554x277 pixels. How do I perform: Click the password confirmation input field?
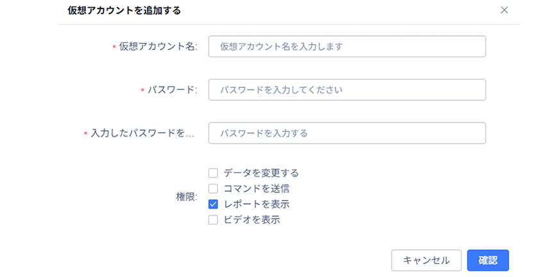pyautogui.click(x=347, y=133)
